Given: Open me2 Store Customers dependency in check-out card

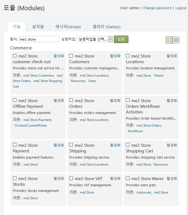Looking at the screenshot, I should pos(39,76).
